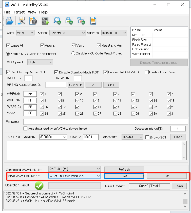This screenshot has width=191, height=213.
Task: Click log panel scroll down arrow
Action: (185, 206)
